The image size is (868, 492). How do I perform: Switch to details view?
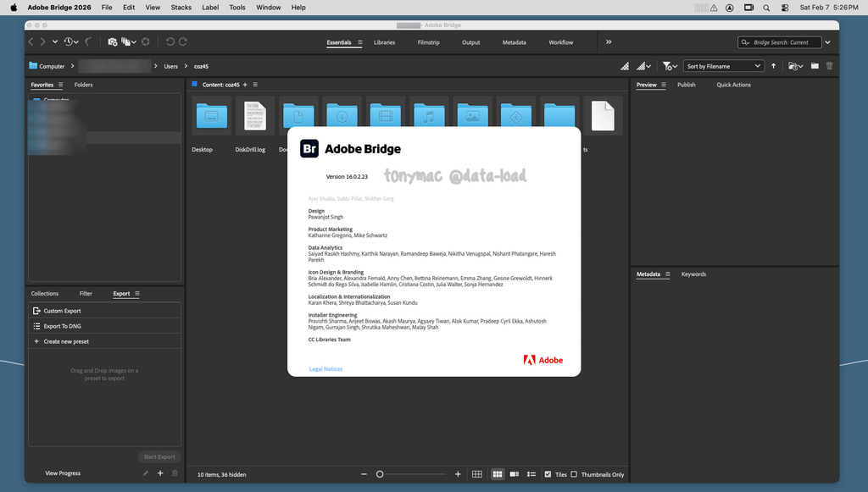pyautogui.click(x=515, y=474)
